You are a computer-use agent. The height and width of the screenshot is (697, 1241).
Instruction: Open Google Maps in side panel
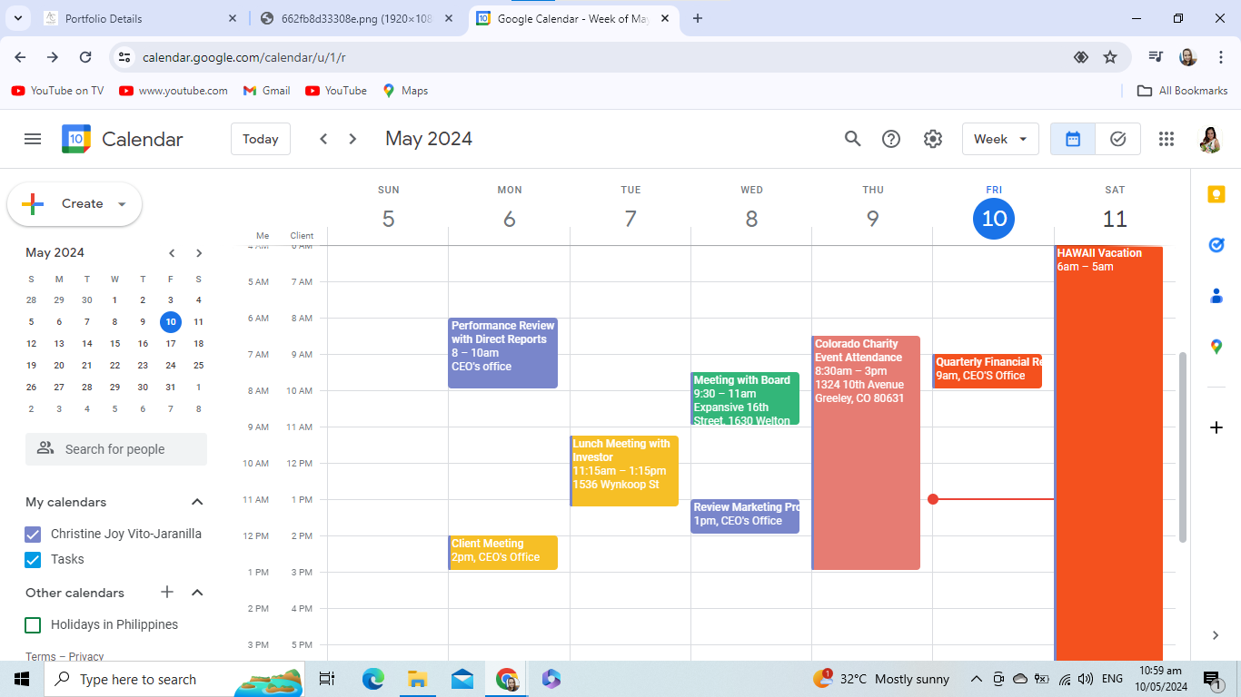click(x=1216, y=347)
